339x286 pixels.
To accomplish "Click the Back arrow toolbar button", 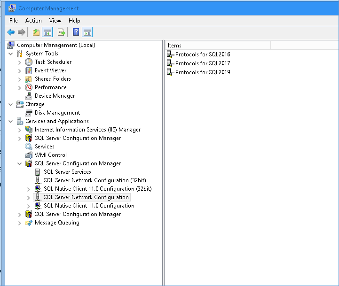I will (x=11, y=32).
